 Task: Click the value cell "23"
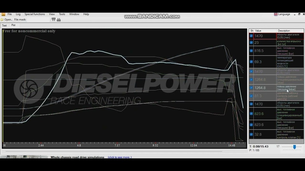click(x=265, y=43)
